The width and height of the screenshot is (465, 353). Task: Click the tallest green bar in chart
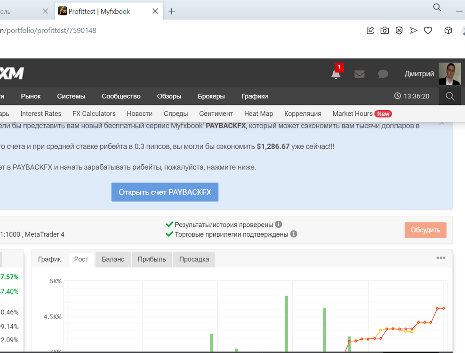point(287,324)
